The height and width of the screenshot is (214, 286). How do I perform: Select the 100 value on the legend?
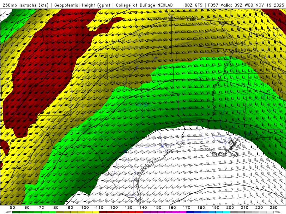point(85,208)
